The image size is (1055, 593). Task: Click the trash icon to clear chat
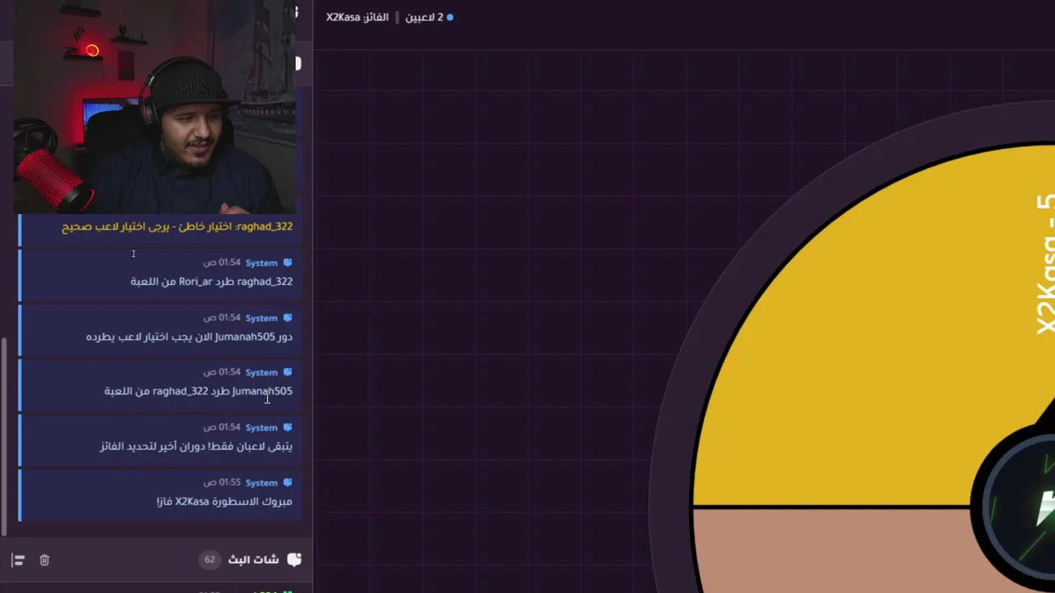(45, 560)
